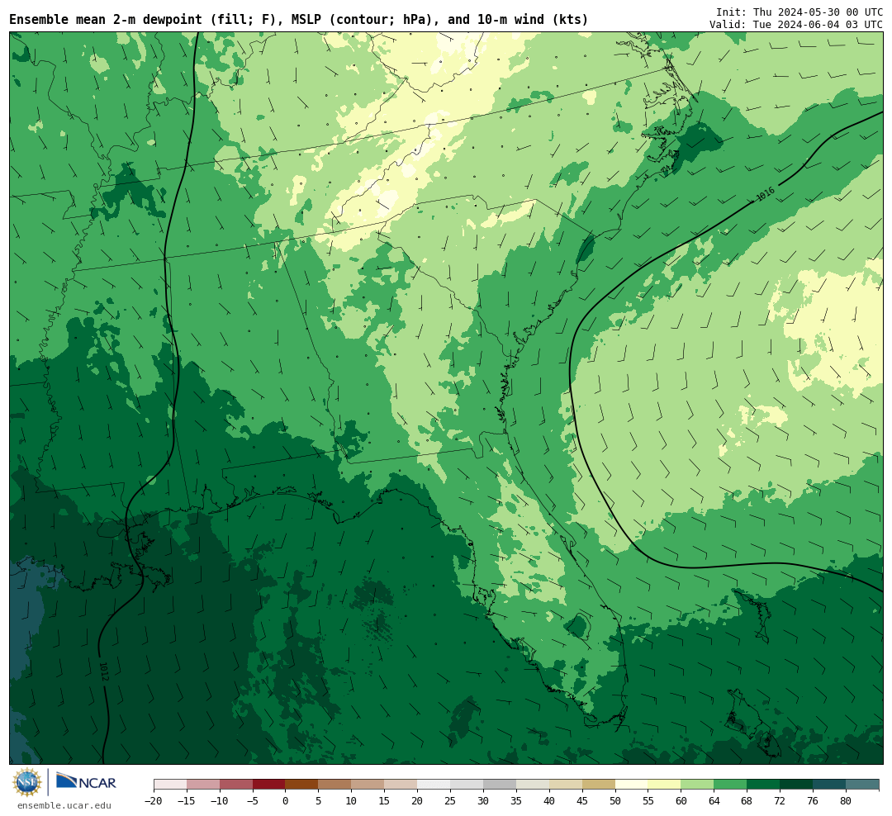The height and width of the screenshot is (816, 892).
Task: Pick the gray swatch between 25 and 30
Action: coord(467,785)
